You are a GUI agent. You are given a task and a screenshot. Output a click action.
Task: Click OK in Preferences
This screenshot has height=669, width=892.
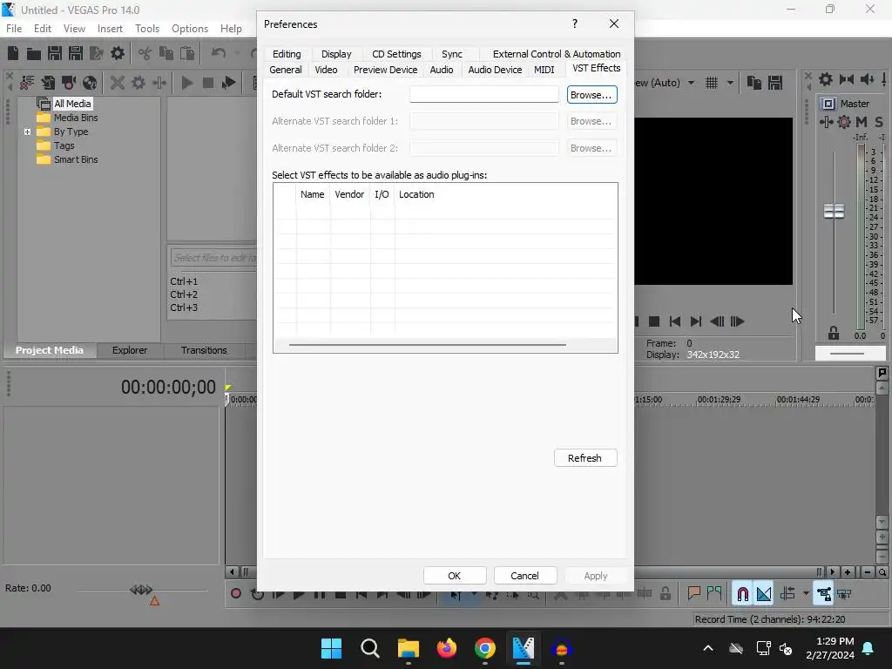pyautogui.click(x=455, y=576)
